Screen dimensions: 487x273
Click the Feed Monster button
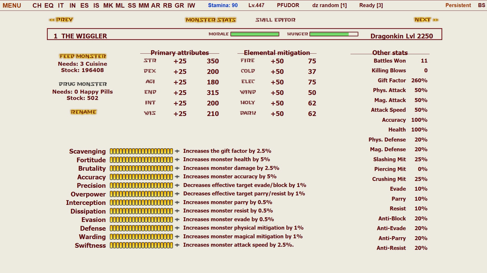click(x=82, y=56)
